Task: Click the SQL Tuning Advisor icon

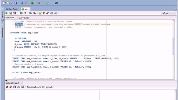Action: [x=25, y=13]
